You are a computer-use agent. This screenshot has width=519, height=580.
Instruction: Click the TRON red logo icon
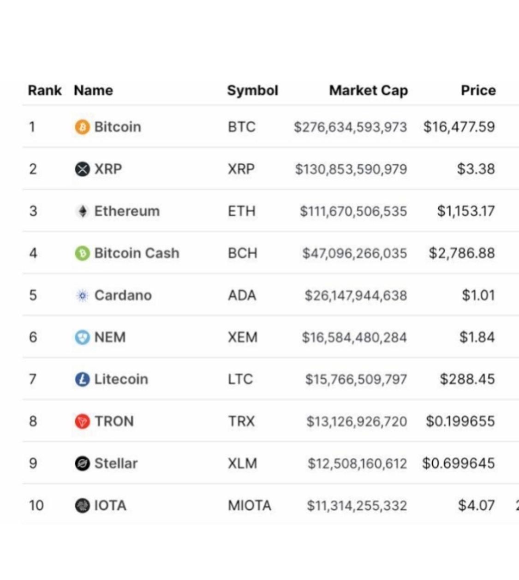tap(82, 421)
